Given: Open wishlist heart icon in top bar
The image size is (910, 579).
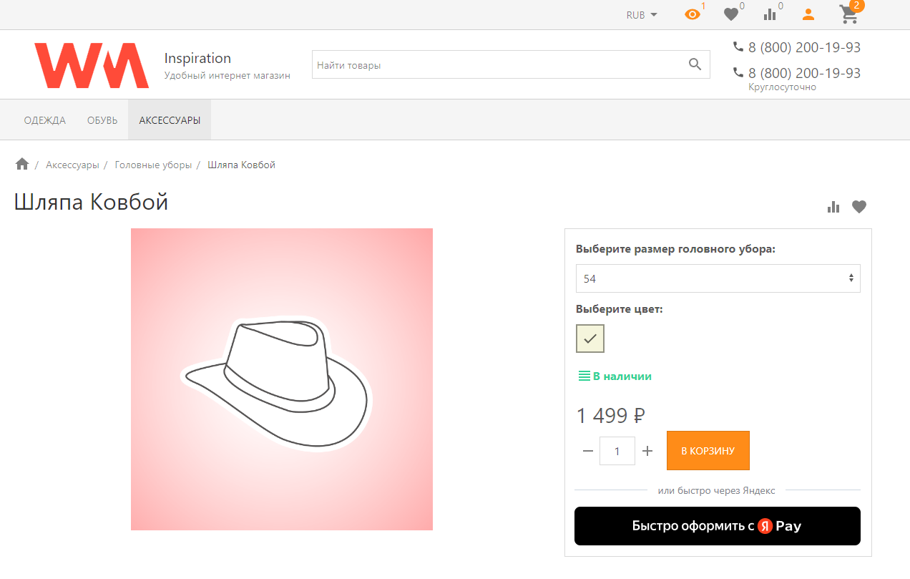Looking at the screenshot, I should click(730, 14).
